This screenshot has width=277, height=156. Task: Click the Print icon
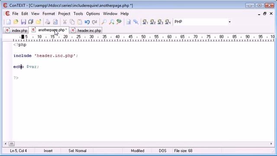(48, 22)
